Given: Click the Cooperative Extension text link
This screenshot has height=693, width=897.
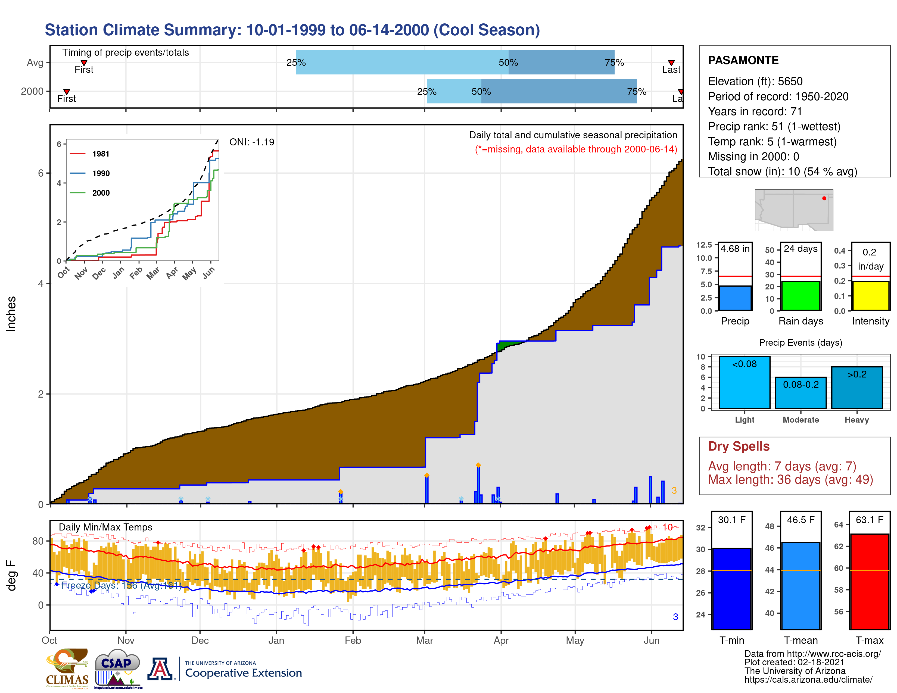Looking at the screenshot, I should [243, 673].
